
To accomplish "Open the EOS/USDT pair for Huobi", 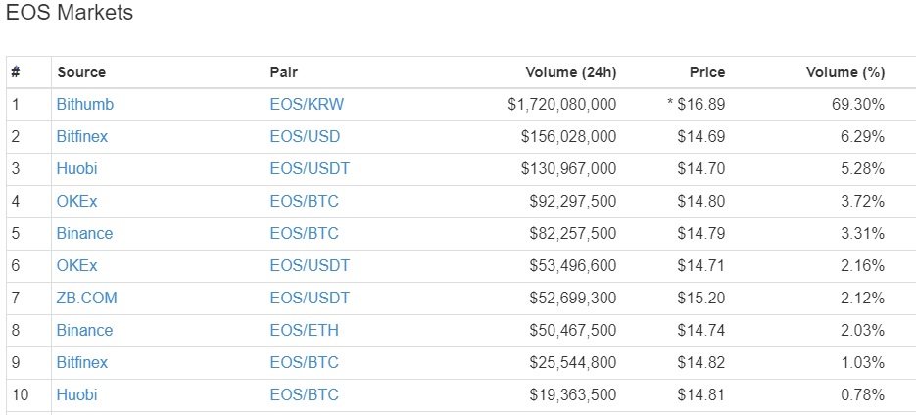I will (x=310, y=169).
